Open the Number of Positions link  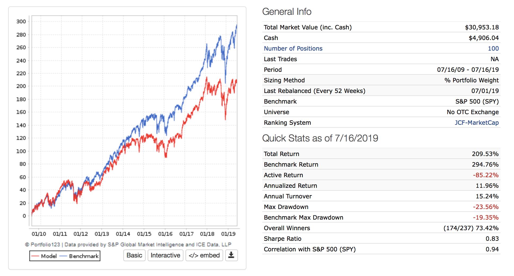(x=293, y=48)
